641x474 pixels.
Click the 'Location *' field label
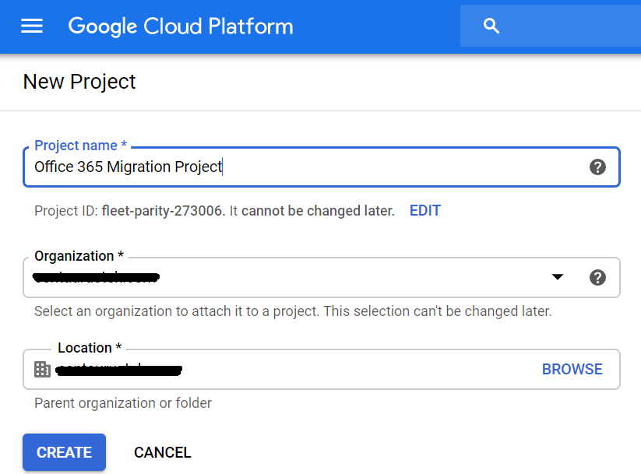coord(90,348)
